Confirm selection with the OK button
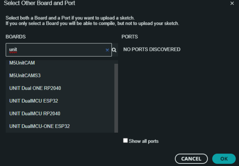This screenshot has width=239, height=166. pyautogui.click(x=224, y=159)
